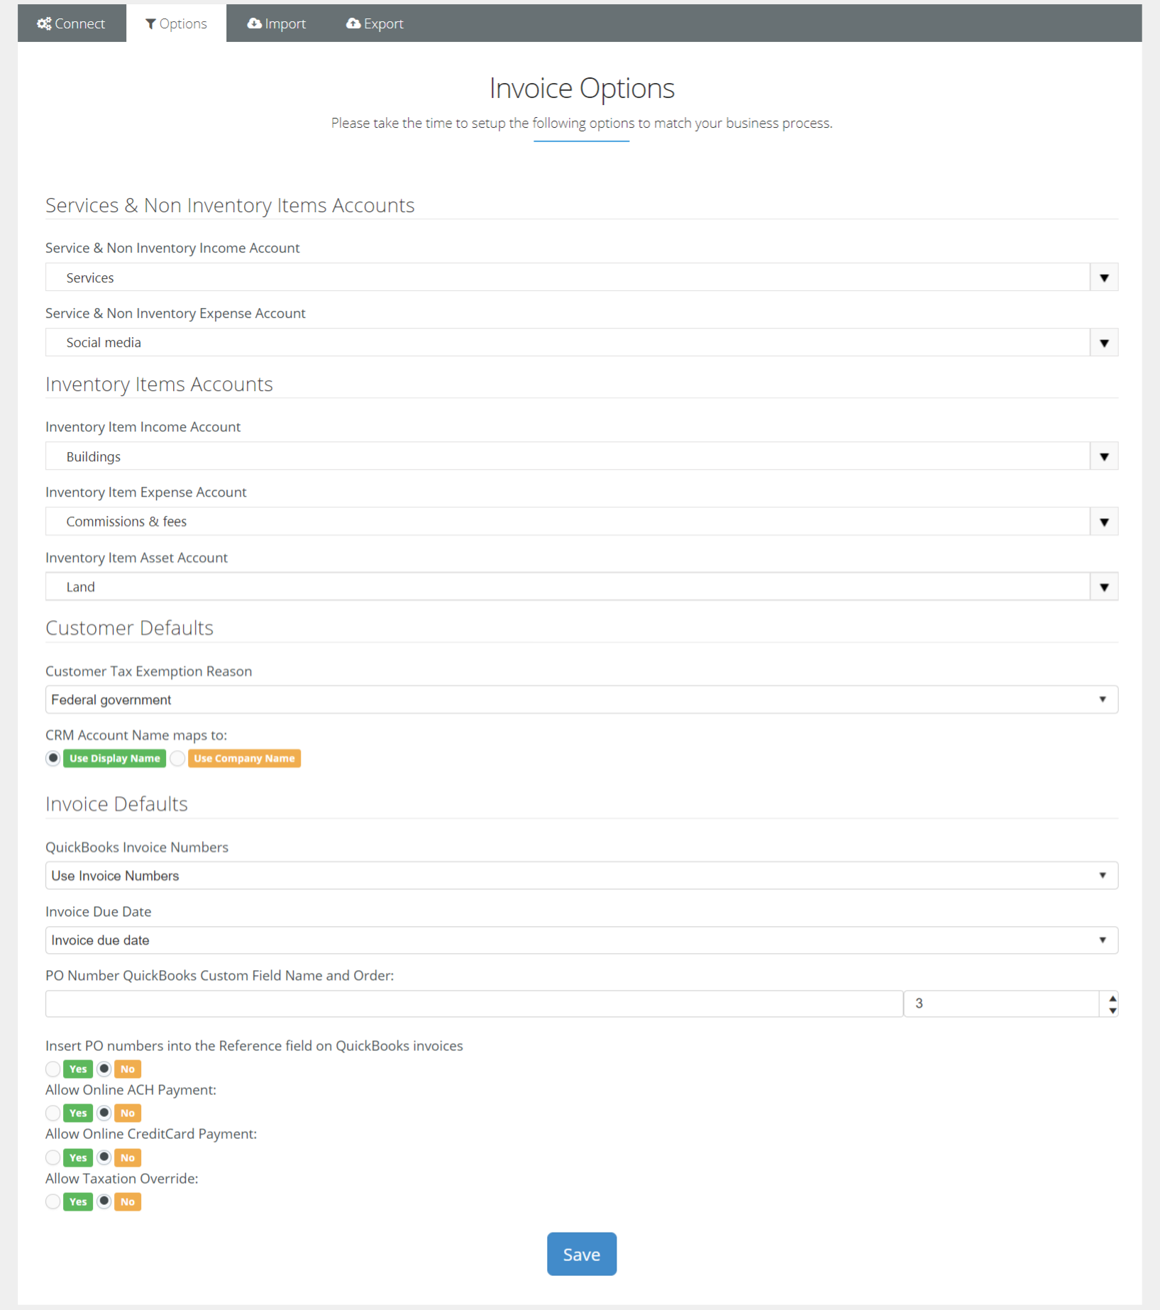Switch to the Import tab

[277, 23]
